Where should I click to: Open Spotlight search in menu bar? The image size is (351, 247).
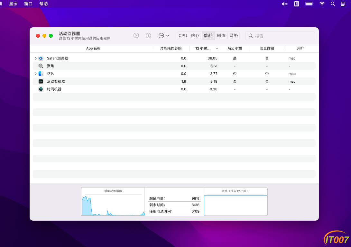pos(333,4)
